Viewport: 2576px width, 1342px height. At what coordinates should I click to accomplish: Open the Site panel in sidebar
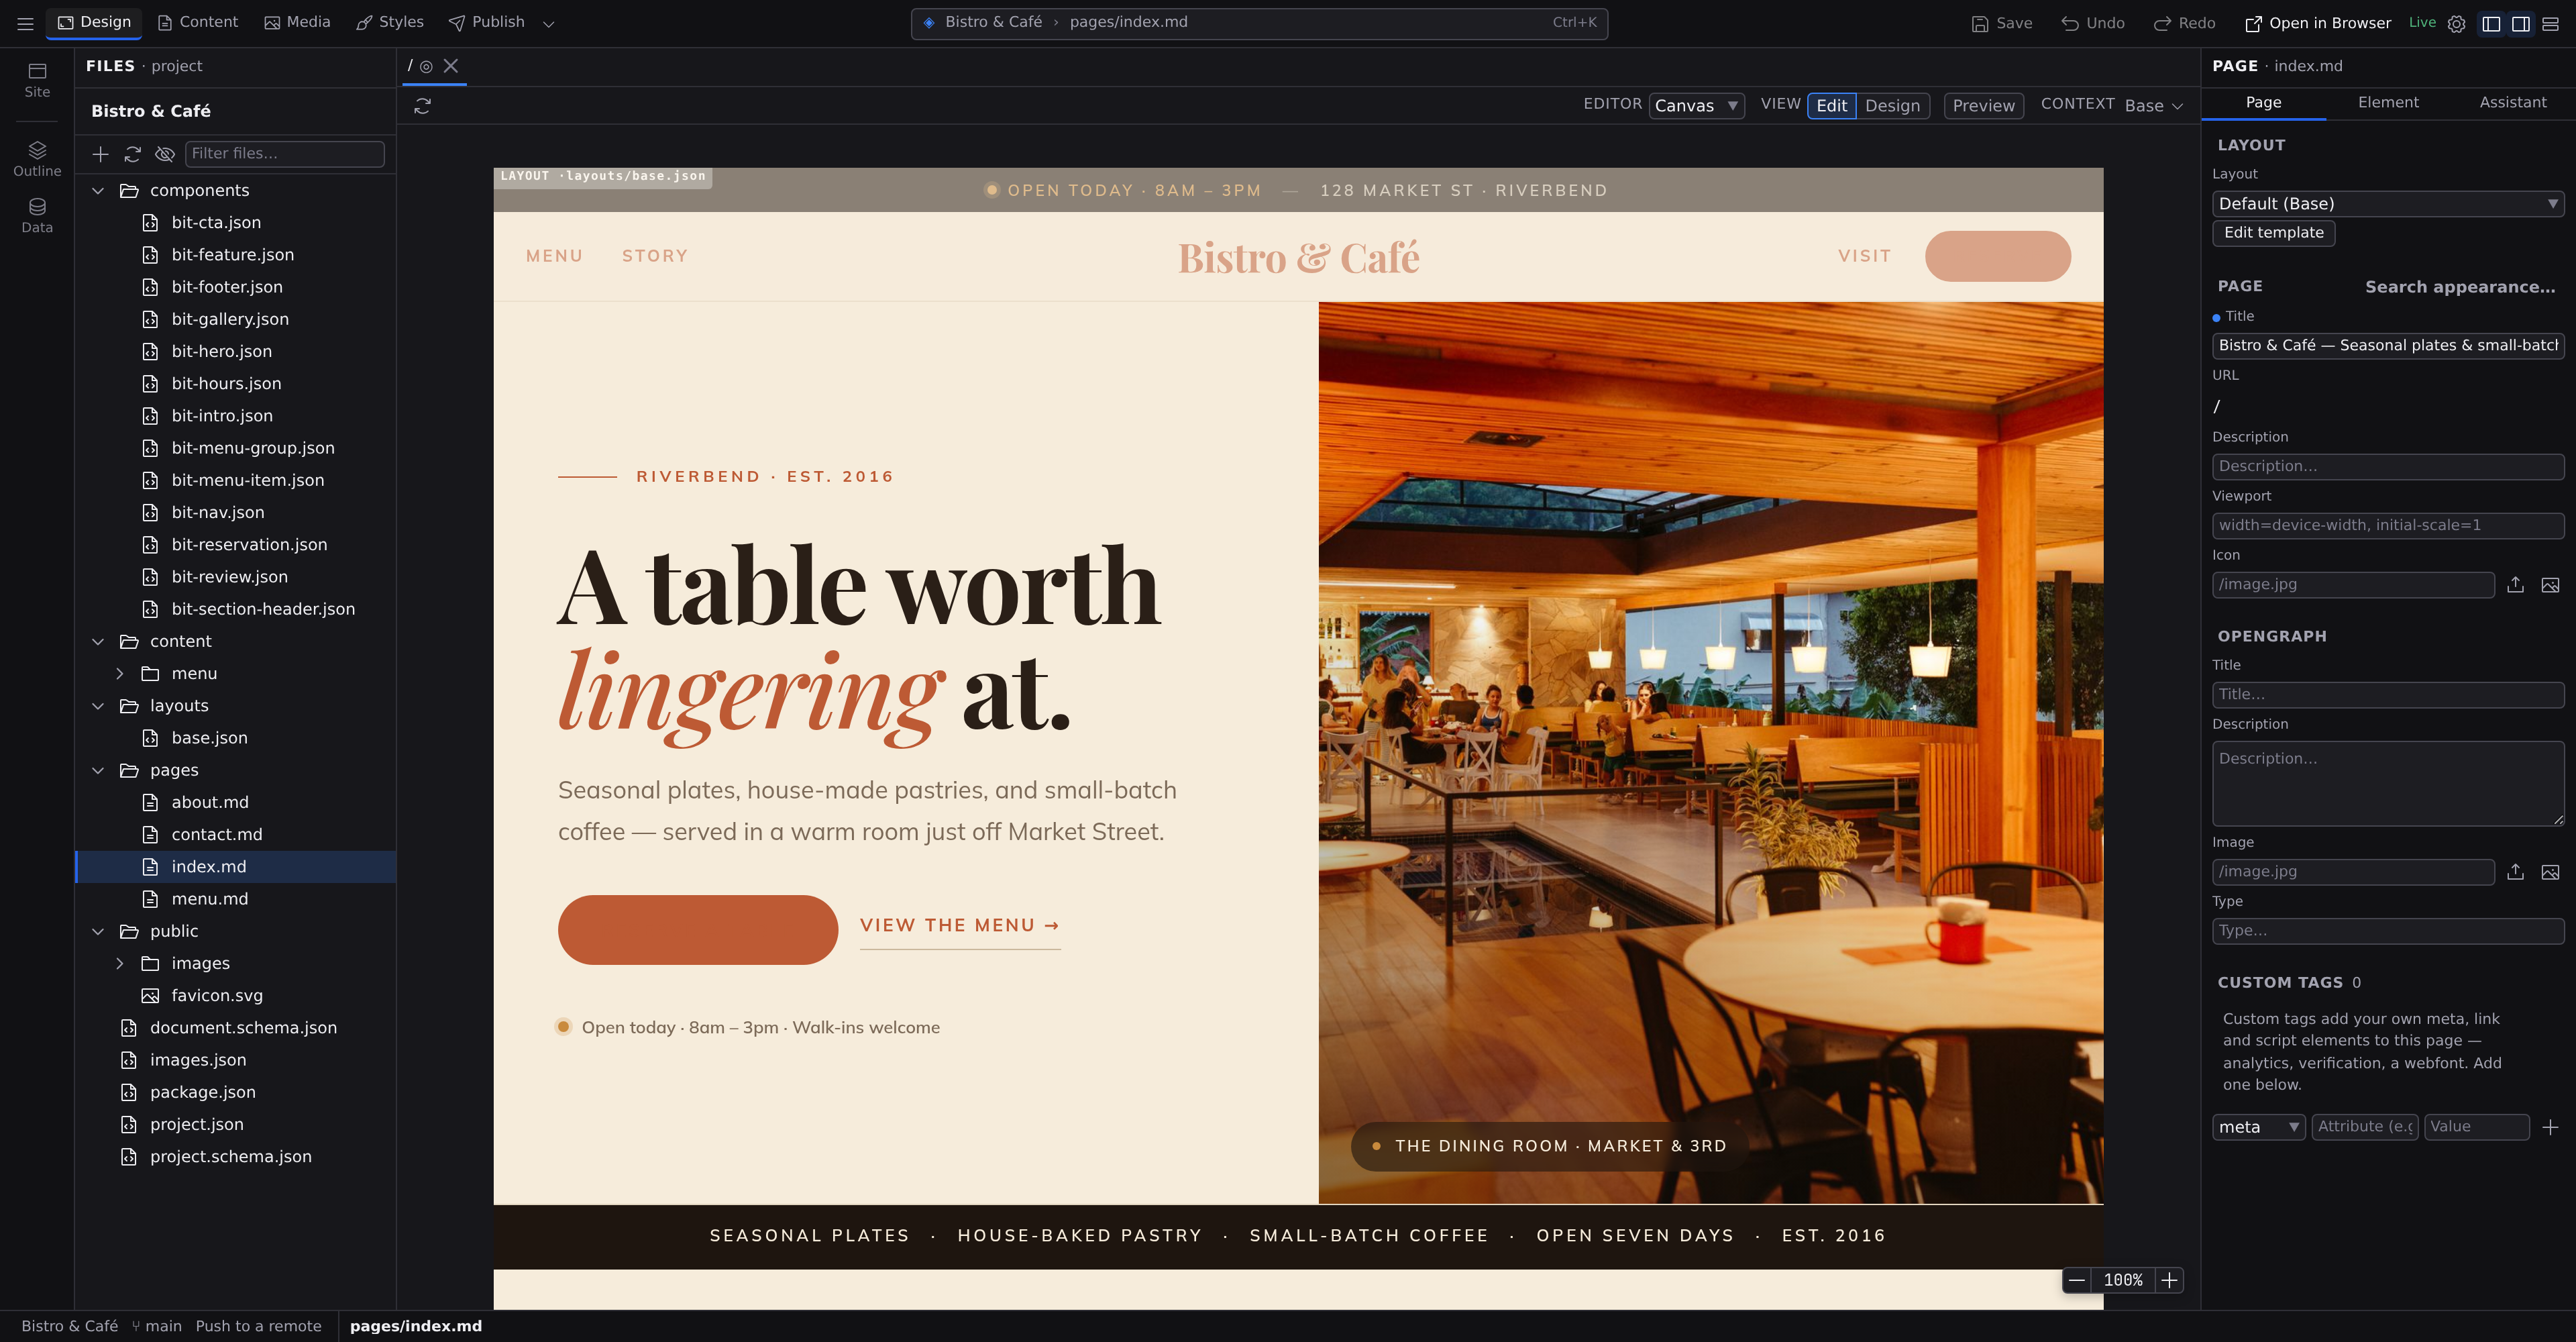(x=37, y=80)
